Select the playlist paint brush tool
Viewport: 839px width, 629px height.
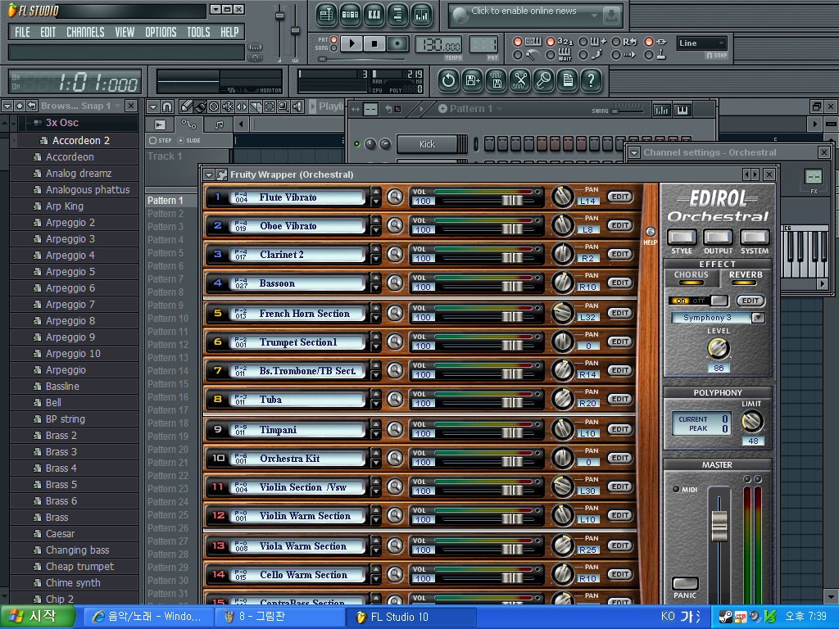[x=200, y=106]
